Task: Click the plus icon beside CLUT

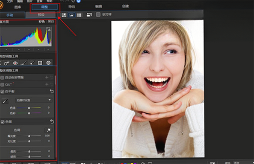Action: click(x=47, y=84)
